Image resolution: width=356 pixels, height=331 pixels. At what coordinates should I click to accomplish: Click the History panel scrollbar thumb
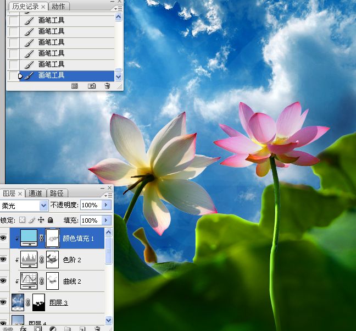119,70
